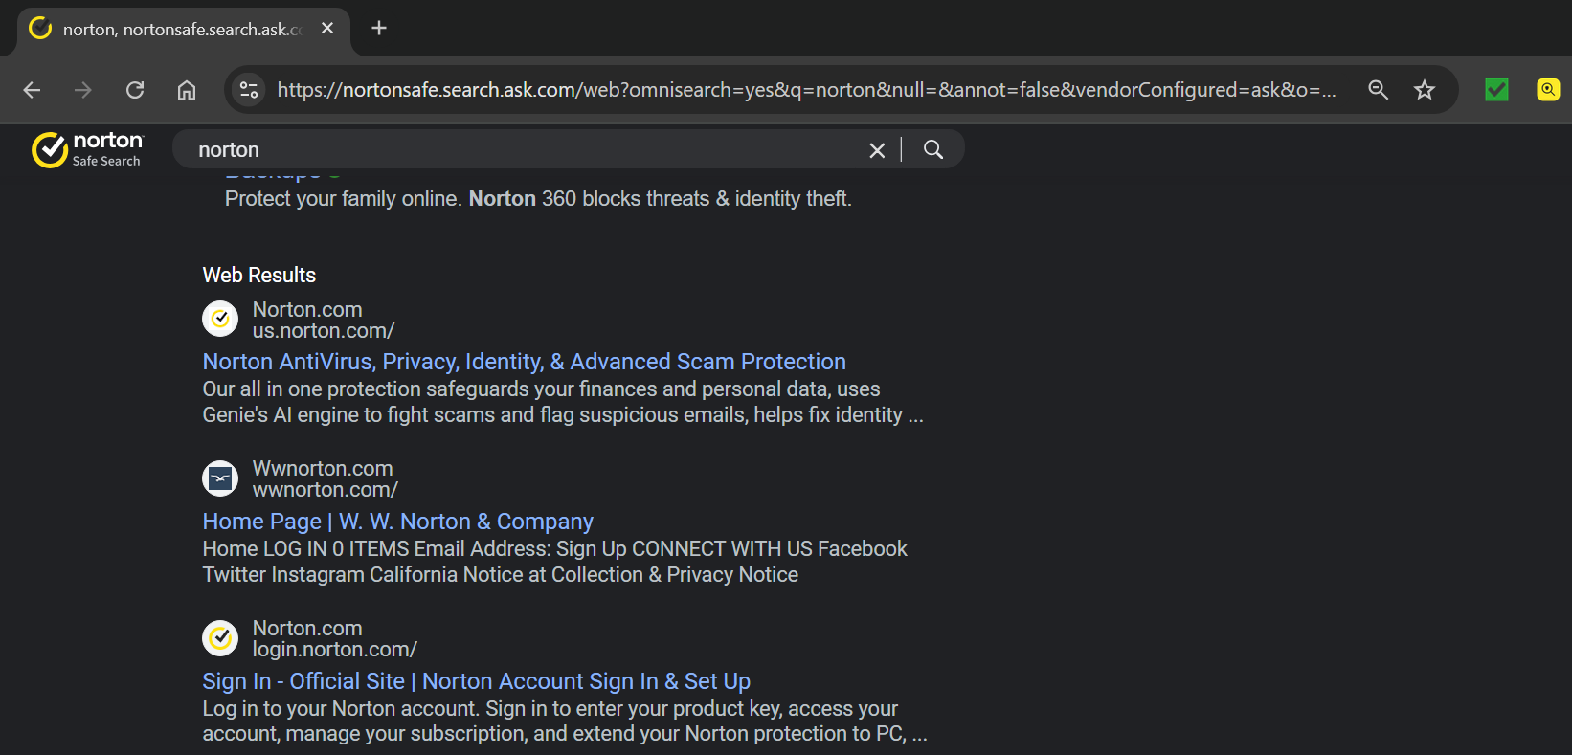Close the nortonsafe search tab
Image resolution: width=1572 pixels, height=755 pixels.
coord(327,28)
